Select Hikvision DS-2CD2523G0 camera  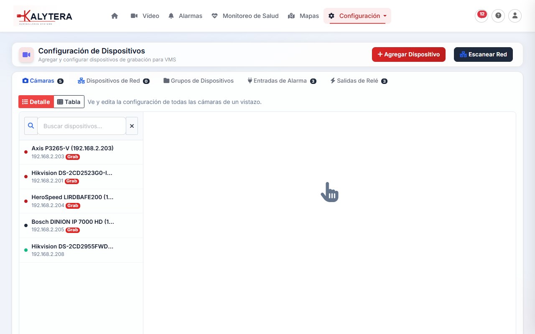click(81, 177)
